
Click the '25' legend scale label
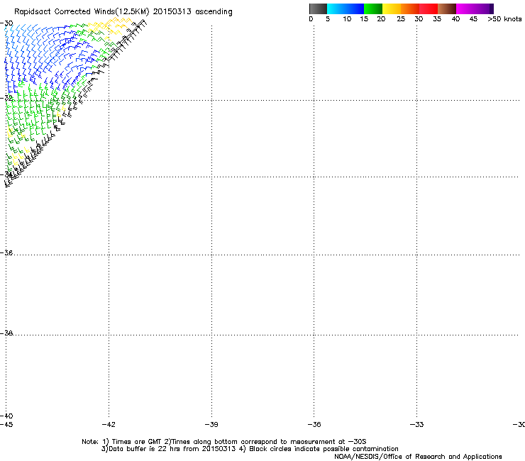tap(401, 19)
